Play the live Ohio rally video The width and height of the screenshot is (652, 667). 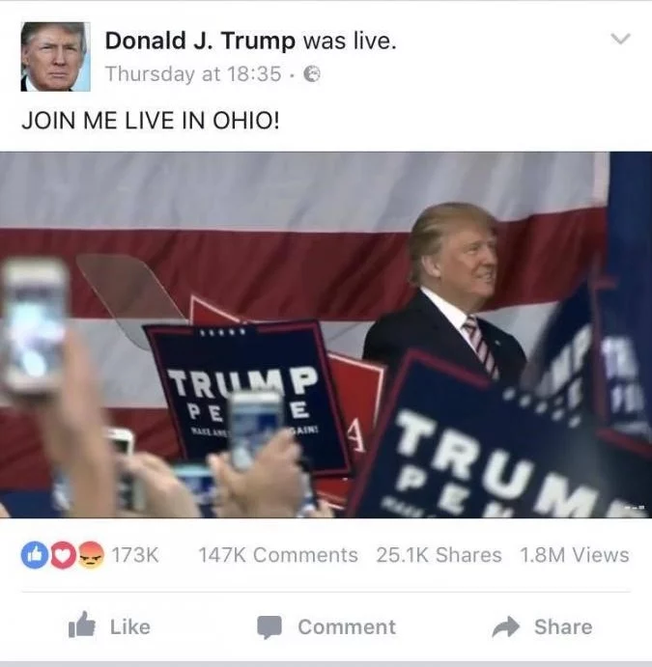(x=326, y=335)
